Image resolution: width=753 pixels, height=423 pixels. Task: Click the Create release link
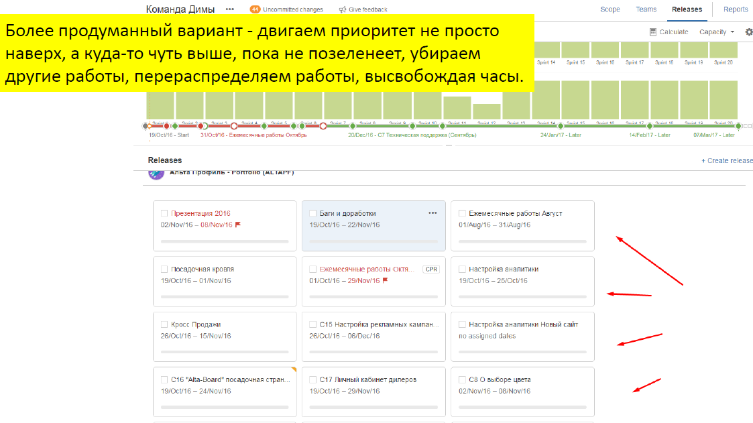[727, 161]
